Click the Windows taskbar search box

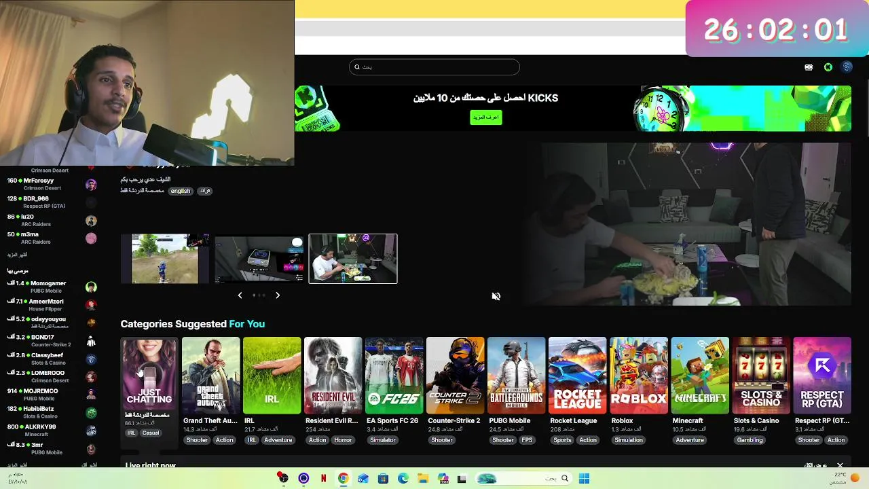(x=523, y=479)
